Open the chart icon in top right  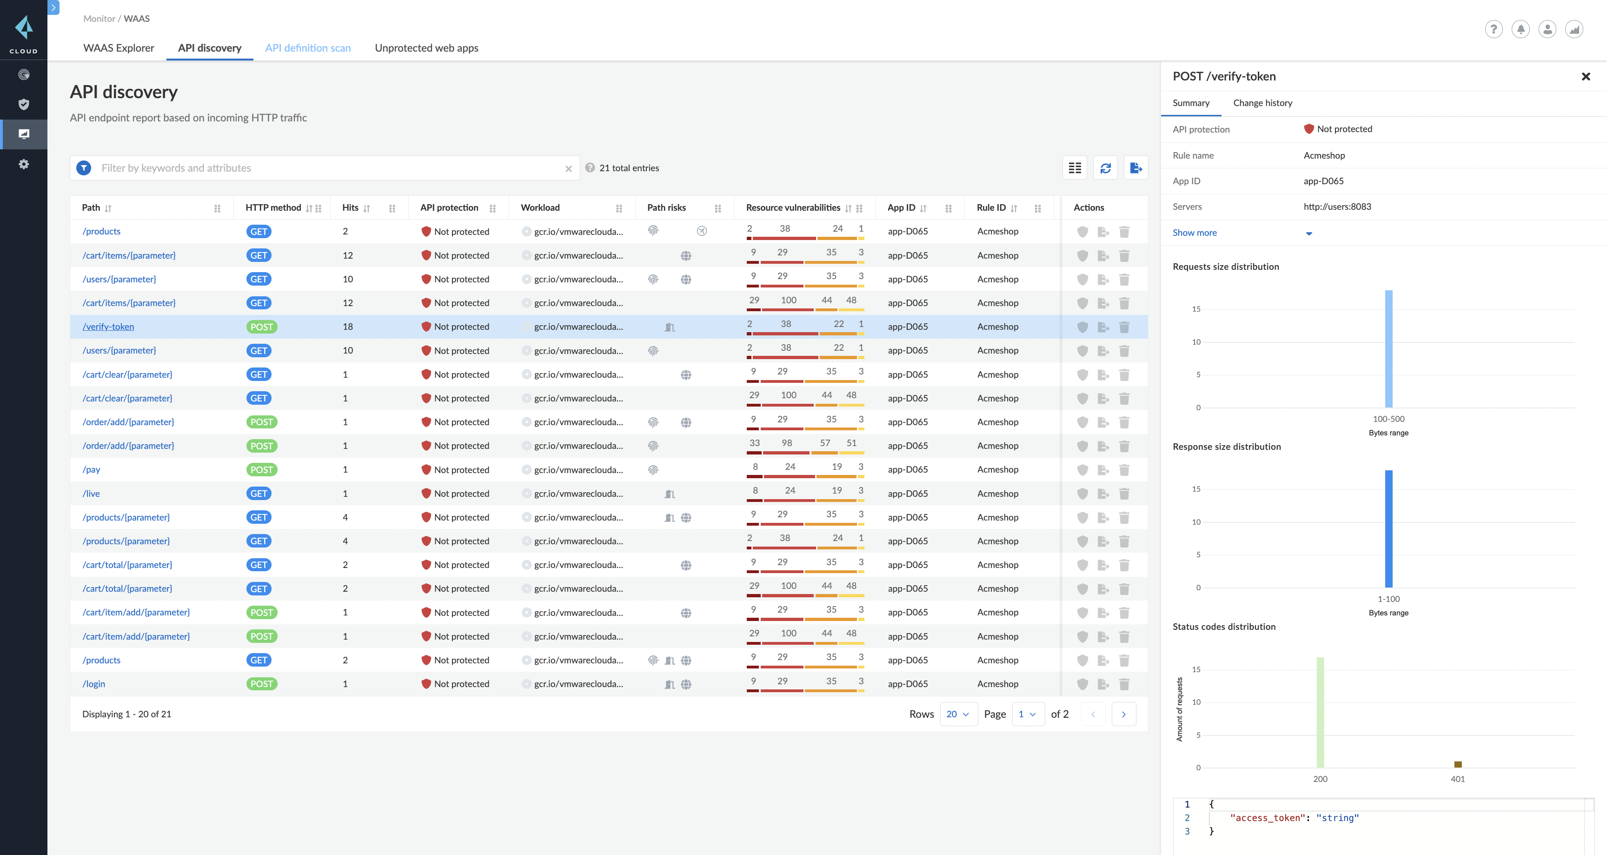[x=1574, y=29]
